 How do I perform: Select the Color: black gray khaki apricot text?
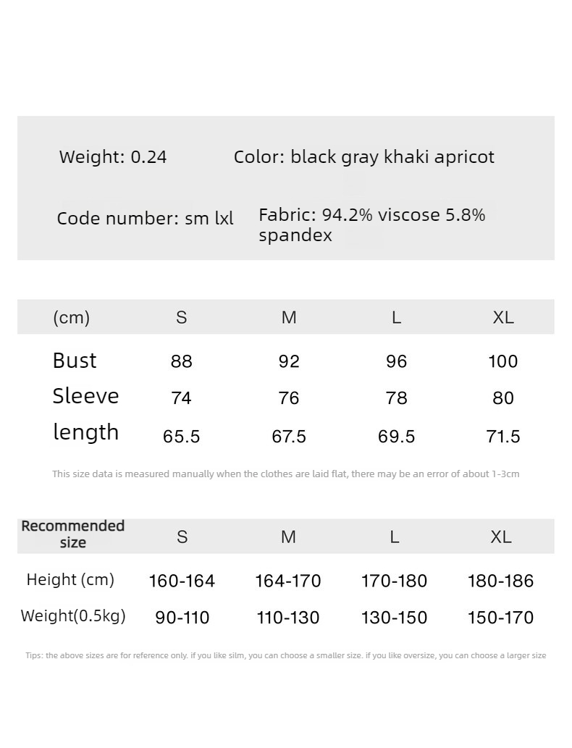(364, 157)
